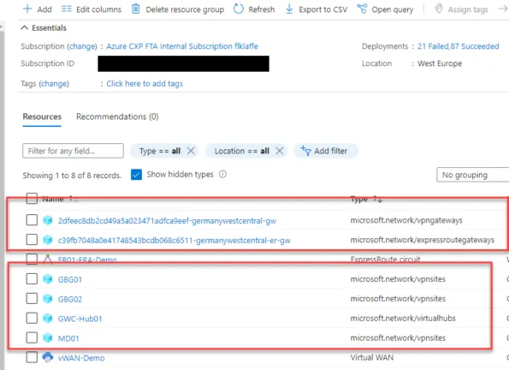Click the Refresh circular arrow icon
Image resolution: width=509 pixels, height=370 pixels.
239,9
